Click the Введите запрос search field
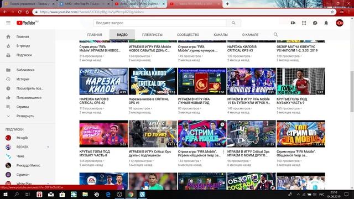Screen dimensions: 354x199 tap(160, 23)
